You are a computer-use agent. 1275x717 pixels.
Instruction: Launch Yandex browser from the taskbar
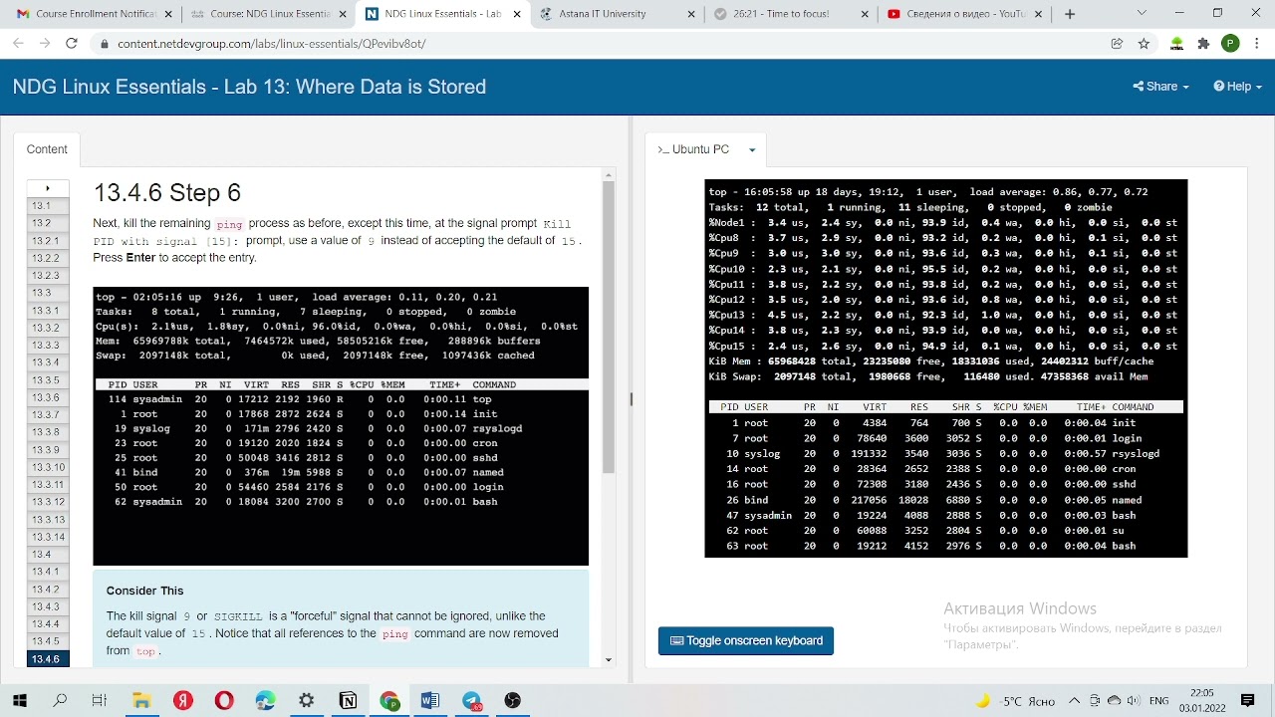point(182,700)
